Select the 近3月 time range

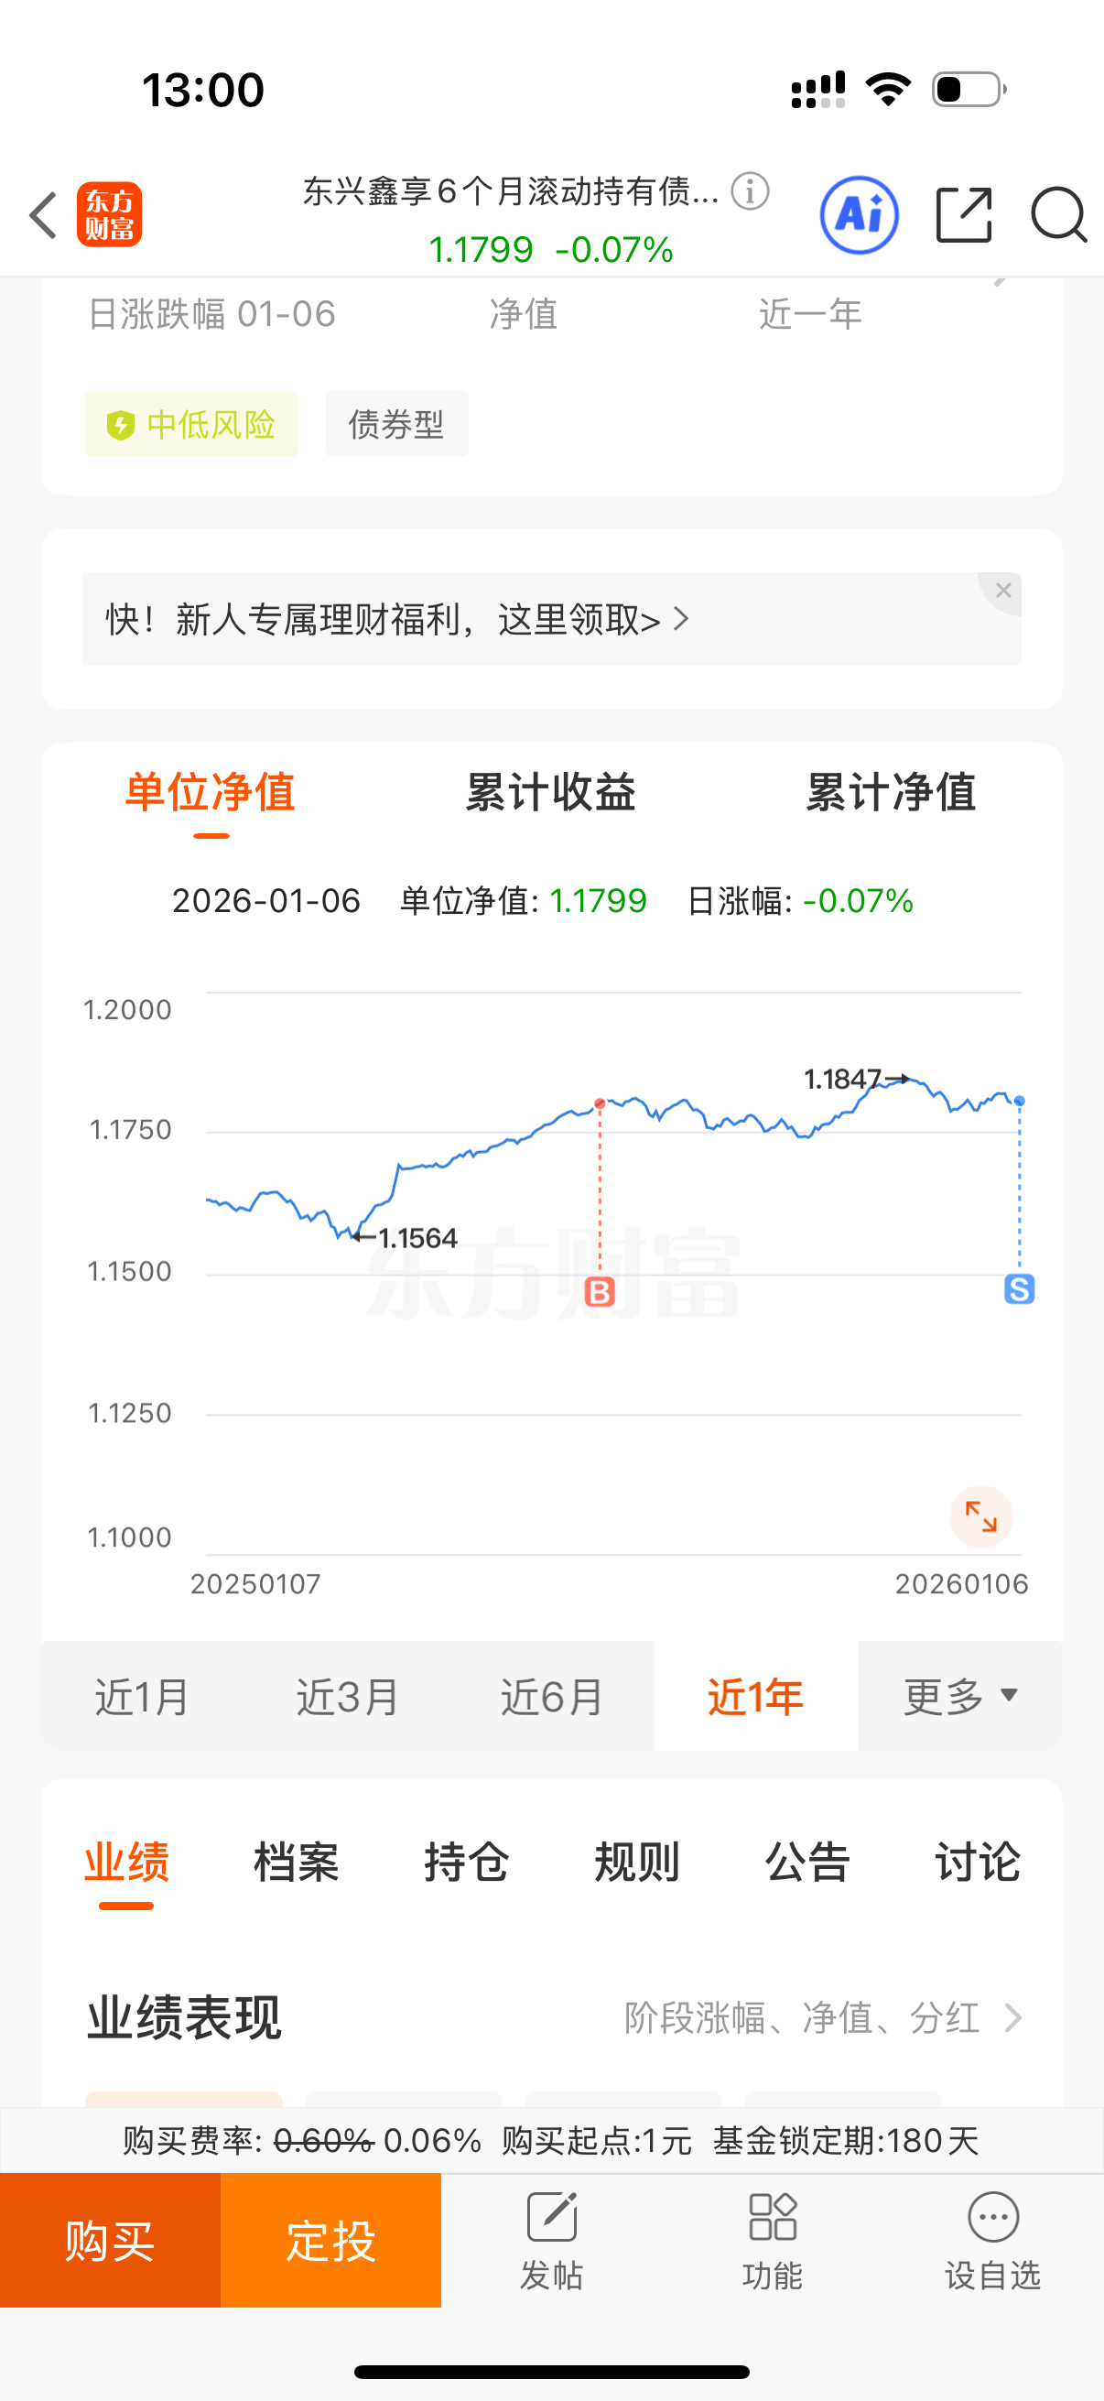[x=348, y=1696]
